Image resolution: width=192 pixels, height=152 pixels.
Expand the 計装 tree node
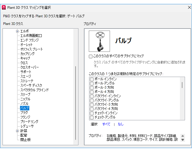pos(17,131)
